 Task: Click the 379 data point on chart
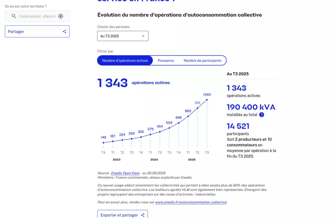tap(151, 134)
